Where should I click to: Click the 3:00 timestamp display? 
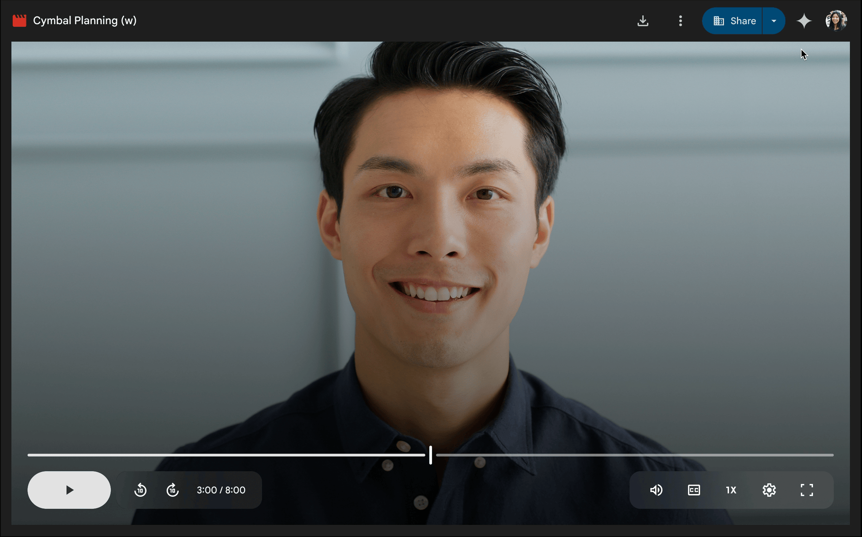(220, 490)
